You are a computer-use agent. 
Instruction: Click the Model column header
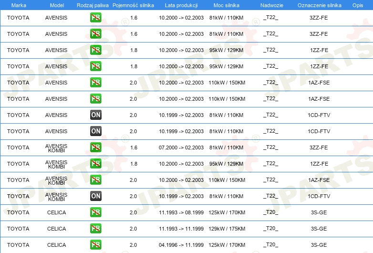coord(57,5)
